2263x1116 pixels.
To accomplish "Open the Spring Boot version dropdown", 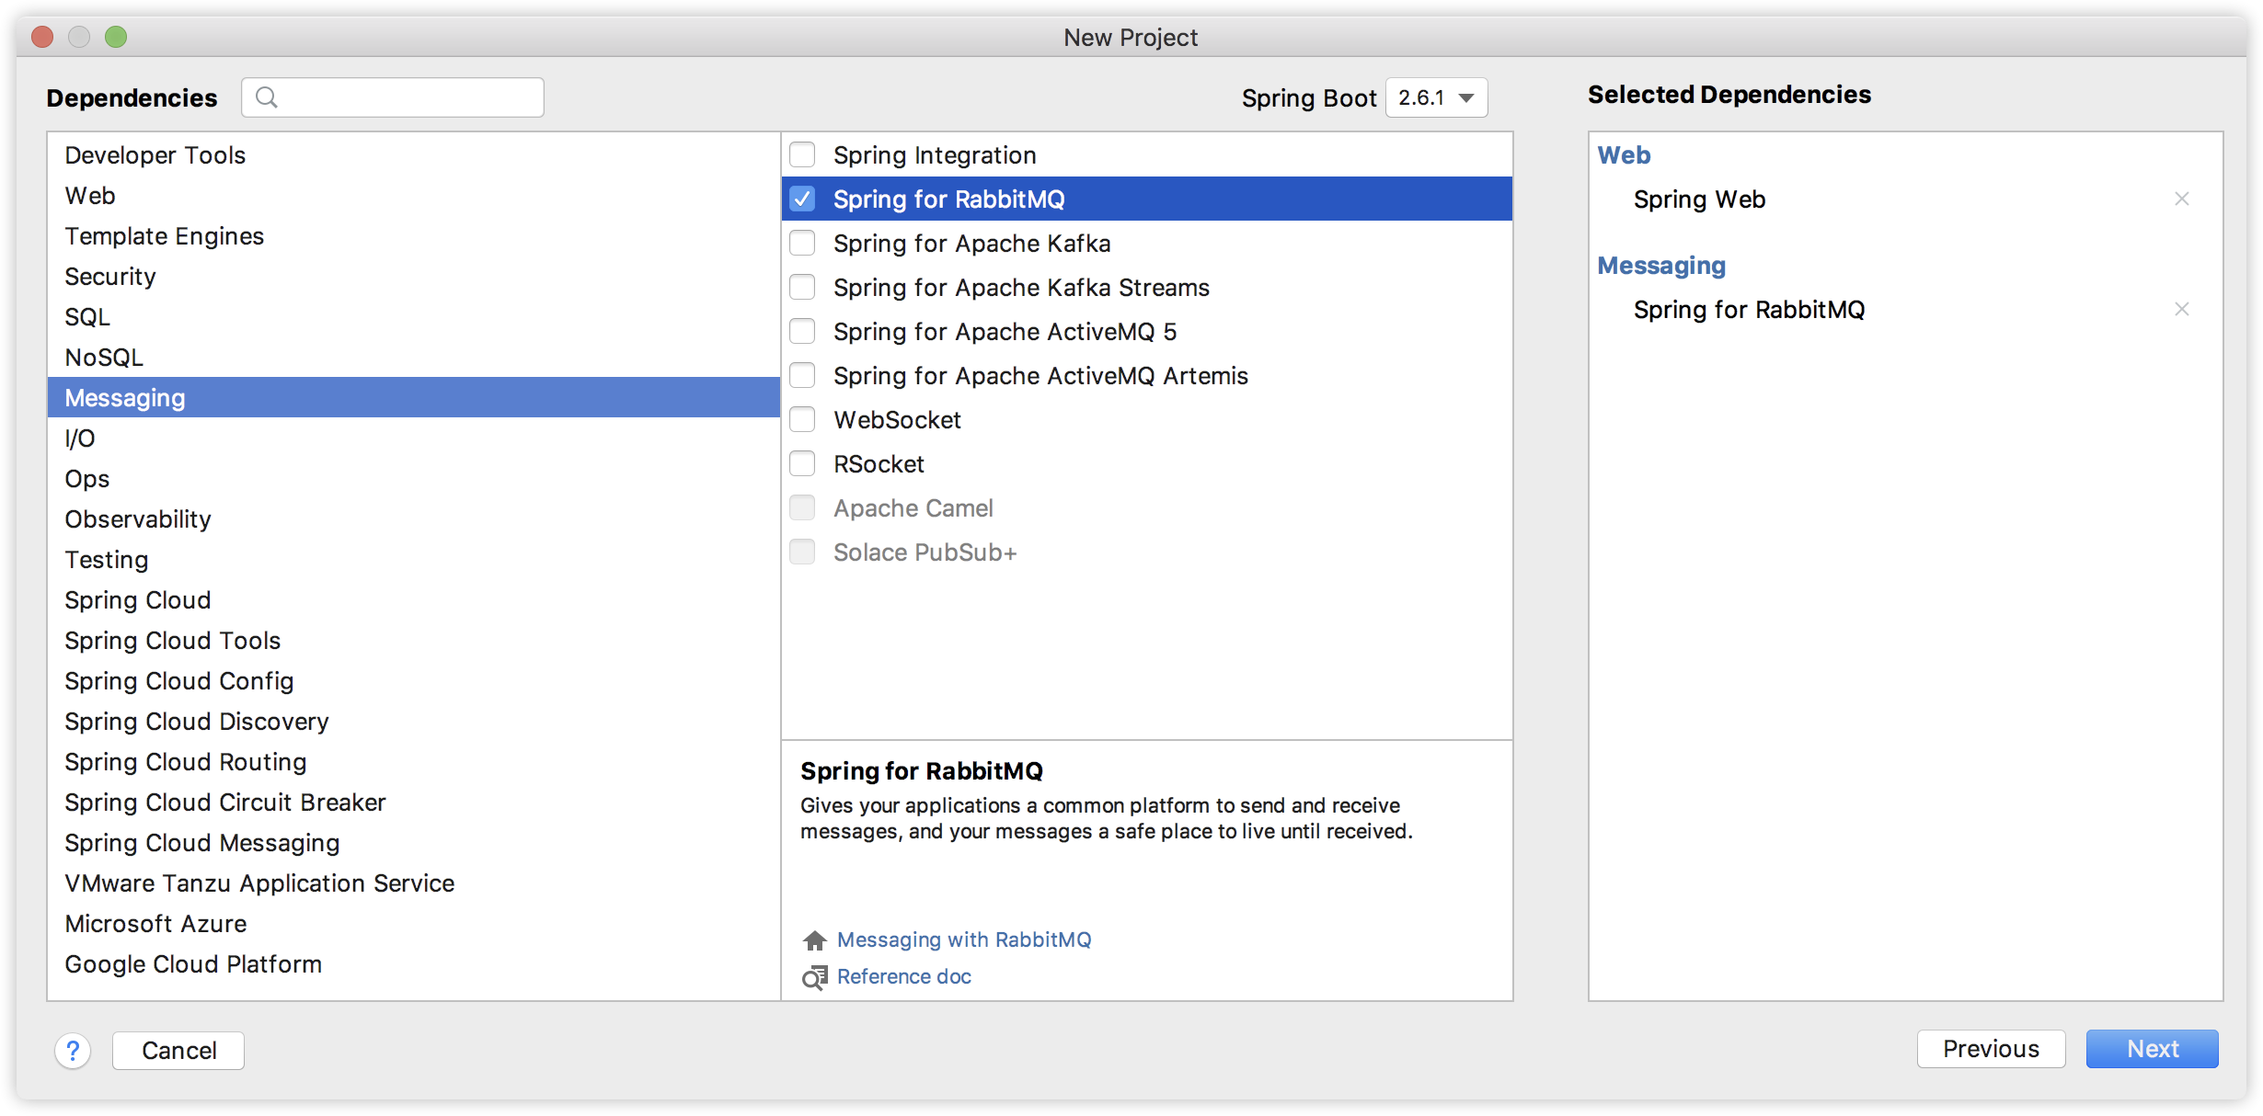I will click(x=1436, y=97).
